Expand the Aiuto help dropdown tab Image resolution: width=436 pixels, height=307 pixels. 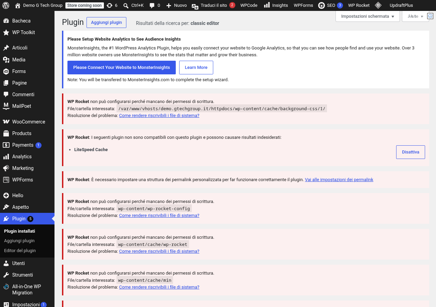(x=415, y=16)
